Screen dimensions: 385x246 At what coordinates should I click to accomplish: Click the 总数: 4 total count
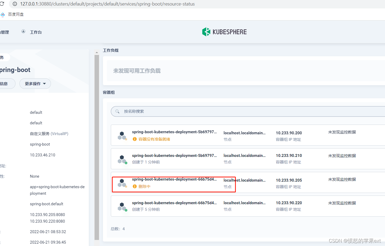[118, 229]
